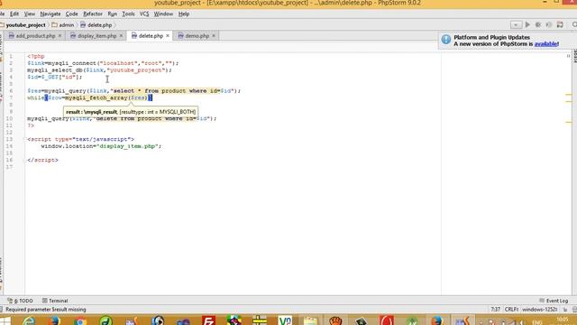
Task: Click the admin folder breadcrumb
Action: pos(63,25)
